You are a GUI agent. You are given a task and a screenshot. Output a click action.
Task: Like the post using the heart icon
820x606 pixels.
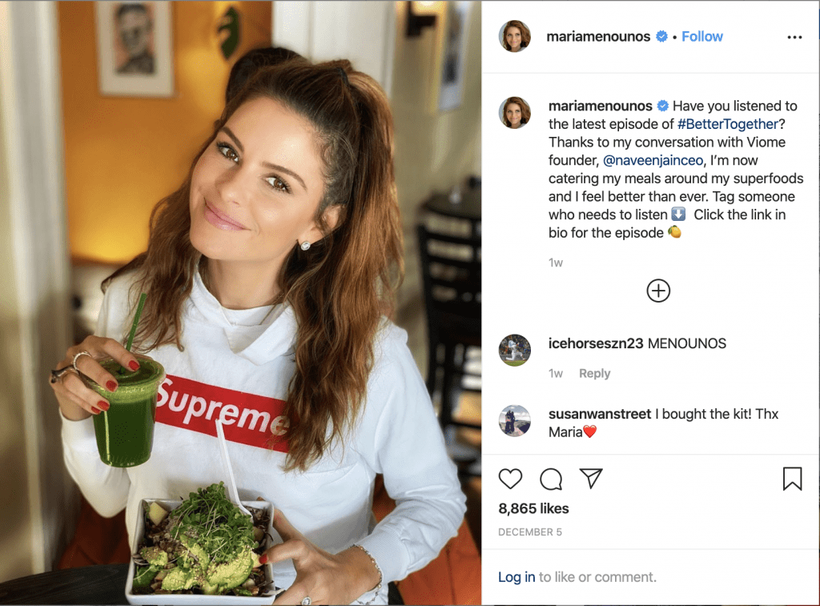pyautogui.click(x=510, y=479)
